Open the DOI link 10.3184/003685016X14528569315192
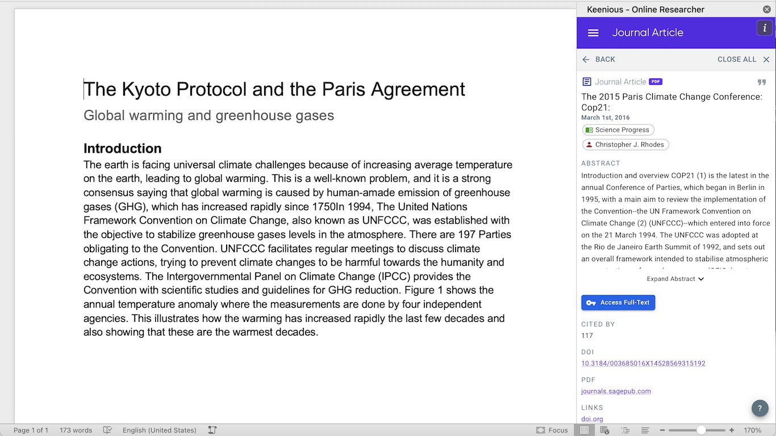The image size is (776, 436). [643, 363]
